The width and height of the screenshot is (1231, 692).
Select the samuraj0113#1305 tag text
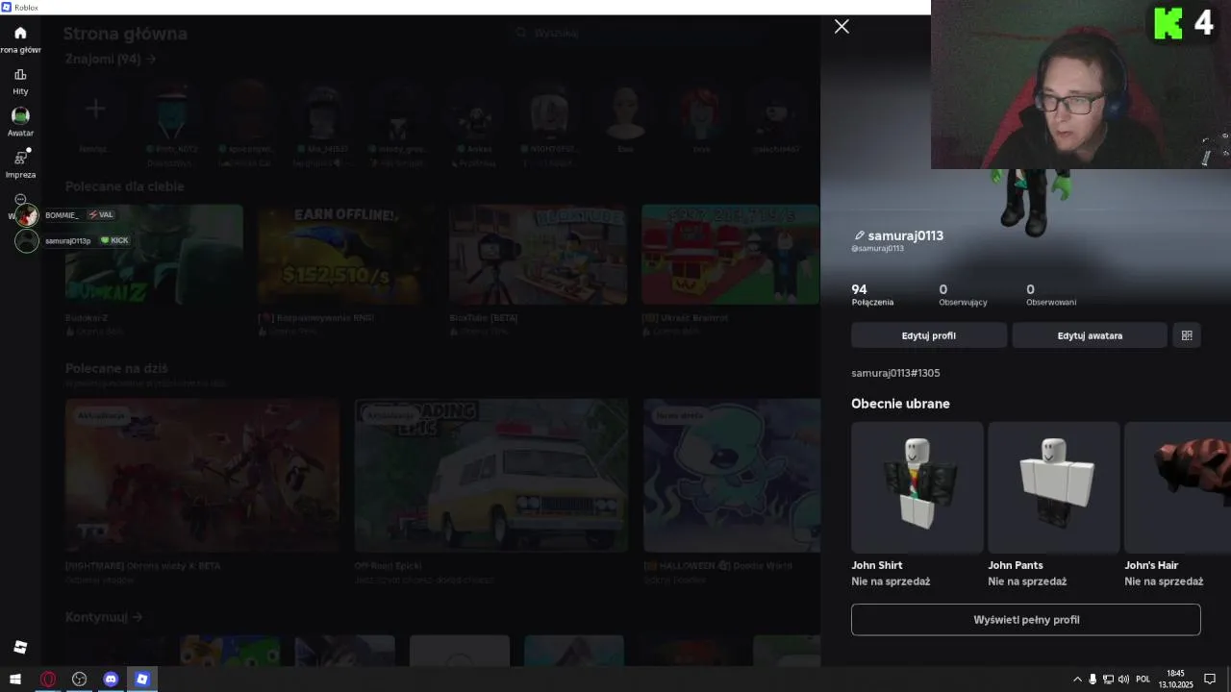point(895,373)
